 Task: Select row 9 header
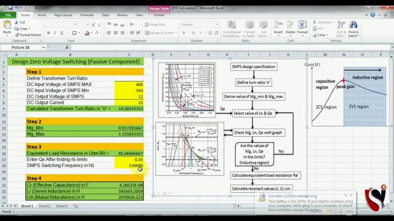(4, 109)
